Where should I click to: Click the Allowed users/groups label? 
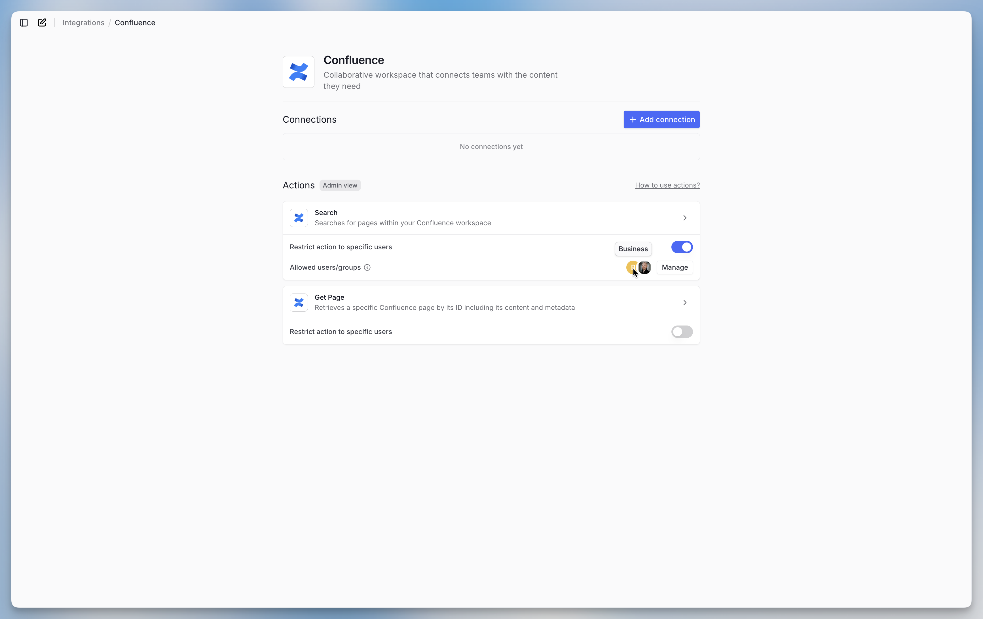(325, 267)
